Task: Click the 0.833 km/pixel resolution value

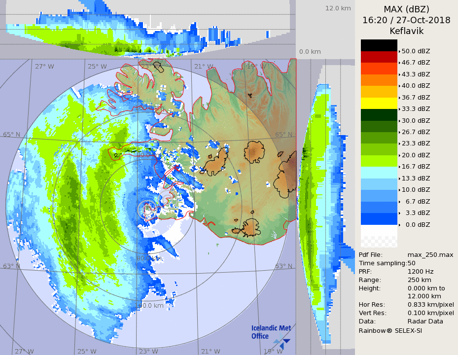Action: point(430,305)
